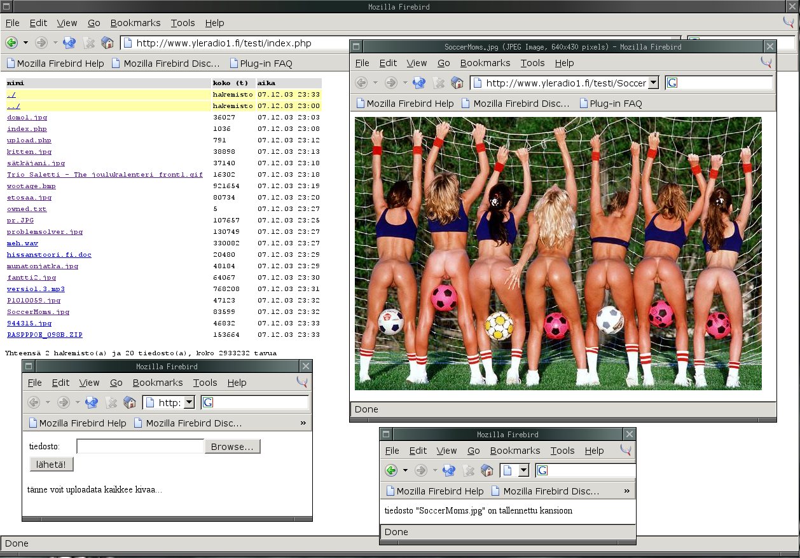Expand the bookmarks overflow chevron in the upload window
The height and width of the screenshot is (558, 800).
point(303,423)
